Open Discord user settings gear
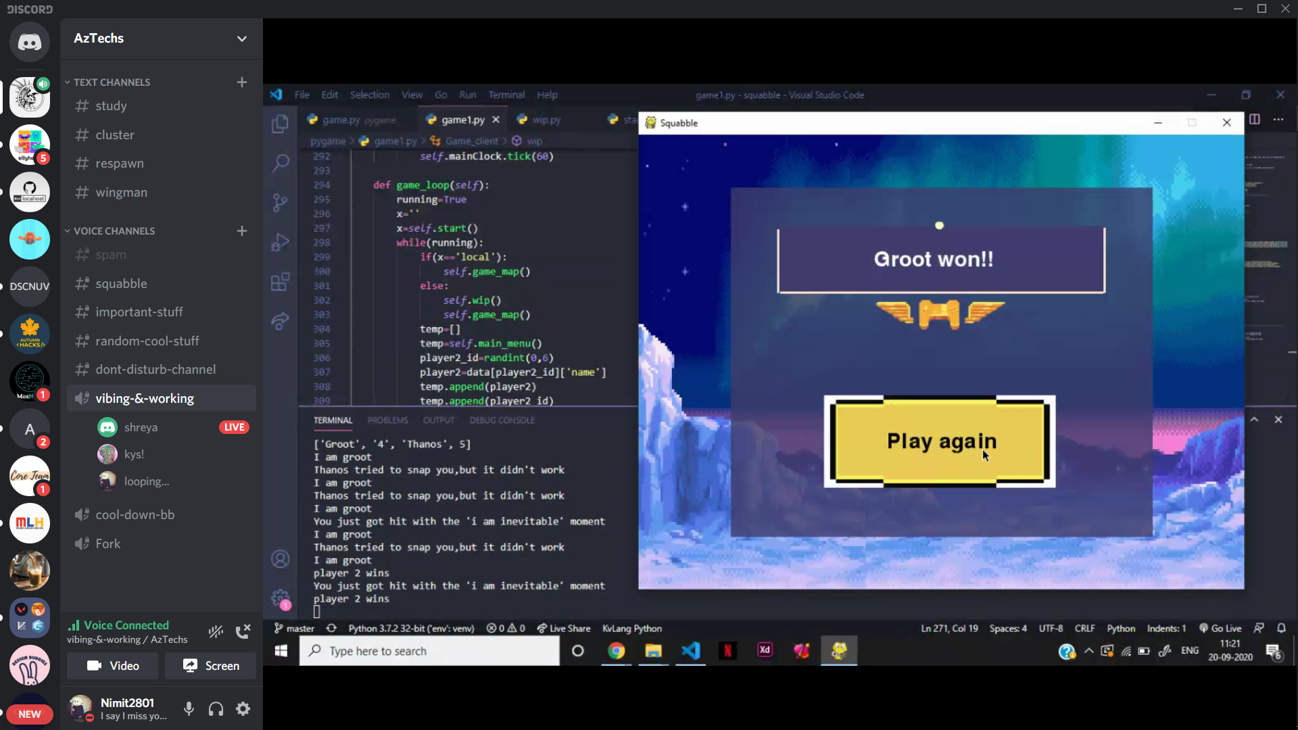Screen dimensions: 1298x730 pyautogui.click(x=243, y=708)
